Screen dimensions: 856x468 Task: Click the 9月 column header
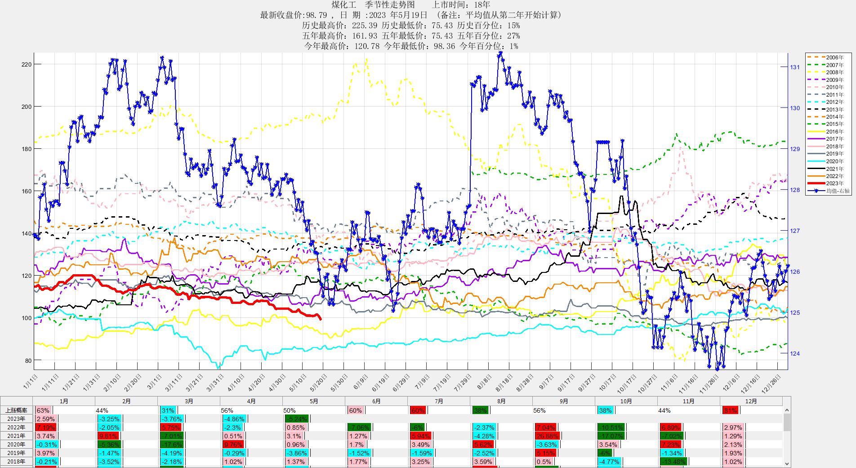pyautogui.click(x=564, y=401)
